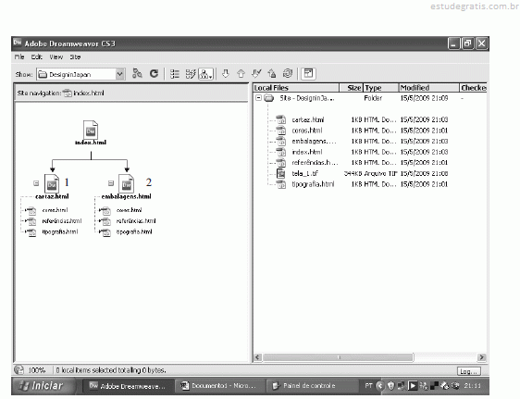Open the File menu
The height and width of the screenshot is (399, 520).
pos(19,57)
